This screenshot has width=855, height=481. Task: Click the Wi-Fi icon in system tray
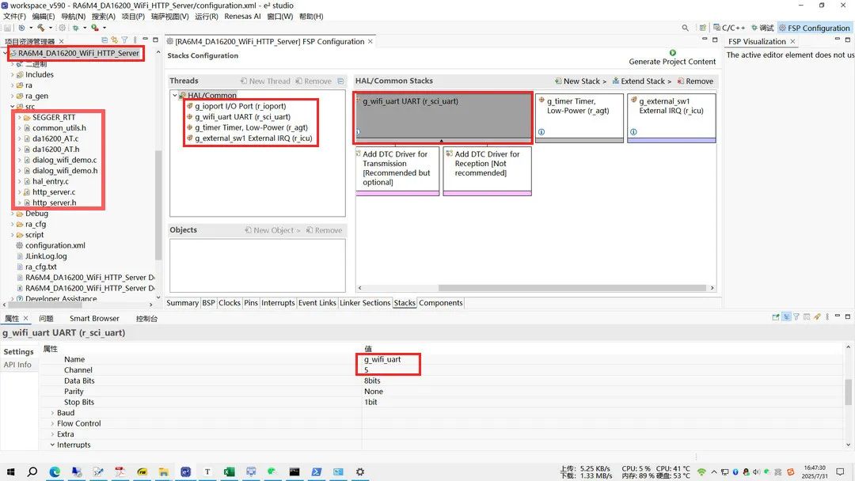pyautogui.click(x=701, y=472)
